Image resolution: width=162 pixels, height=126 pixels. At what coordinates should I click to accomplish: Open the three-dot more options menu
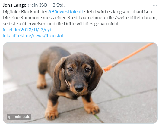point(155,5)
